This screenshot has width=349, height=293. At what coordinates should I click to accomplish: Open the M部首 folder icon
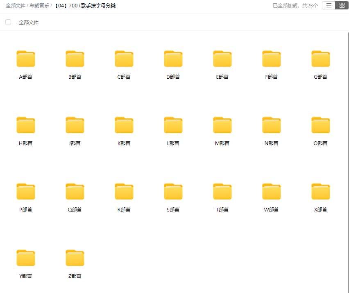(222, 125)
